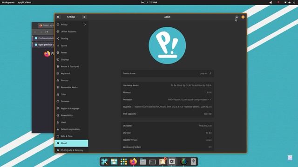Click the red tray indicator in top bar
The height and width of the screenshot is (167, 298).
coord(278,2)
